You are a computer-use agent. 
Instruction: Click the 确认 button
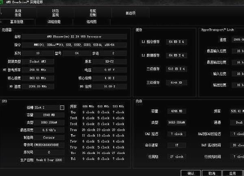coord(191,173)
